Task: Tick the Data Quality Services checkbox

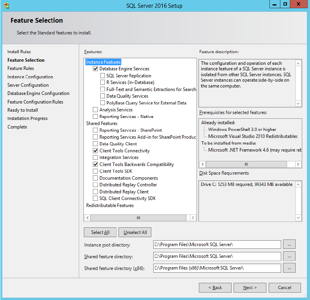Action: 103,96
